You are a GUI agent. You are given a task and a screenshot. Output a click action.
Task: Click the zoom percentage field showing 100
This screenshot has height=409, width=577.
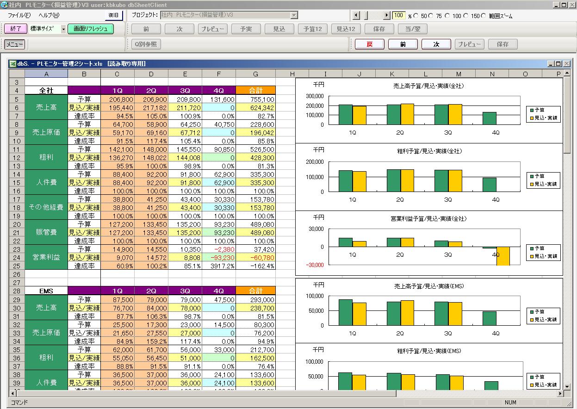pos(398,16)
